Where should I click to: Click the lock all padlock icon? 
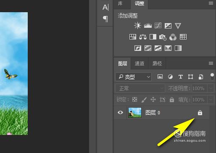coord(172,100)
